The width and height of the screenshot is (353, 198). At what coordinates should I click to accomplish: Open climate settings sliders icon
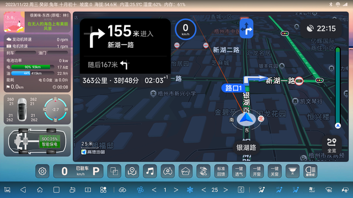[241, 190]
